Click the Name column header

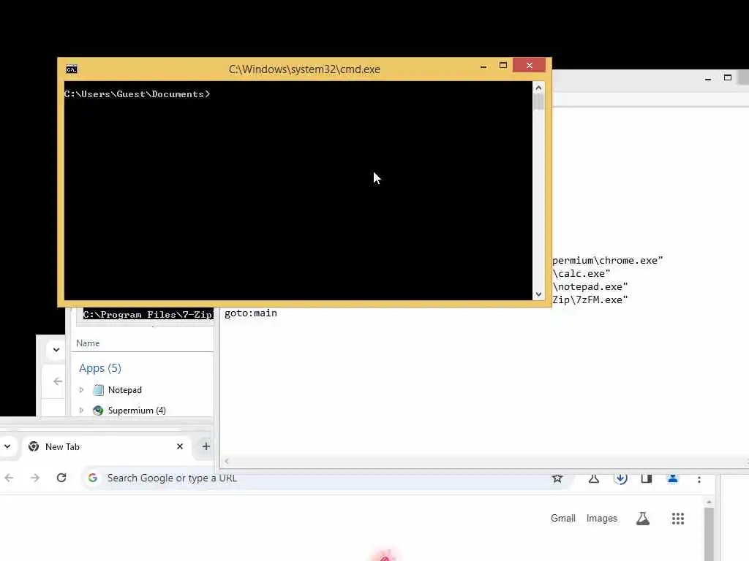[x=88, y=343]
